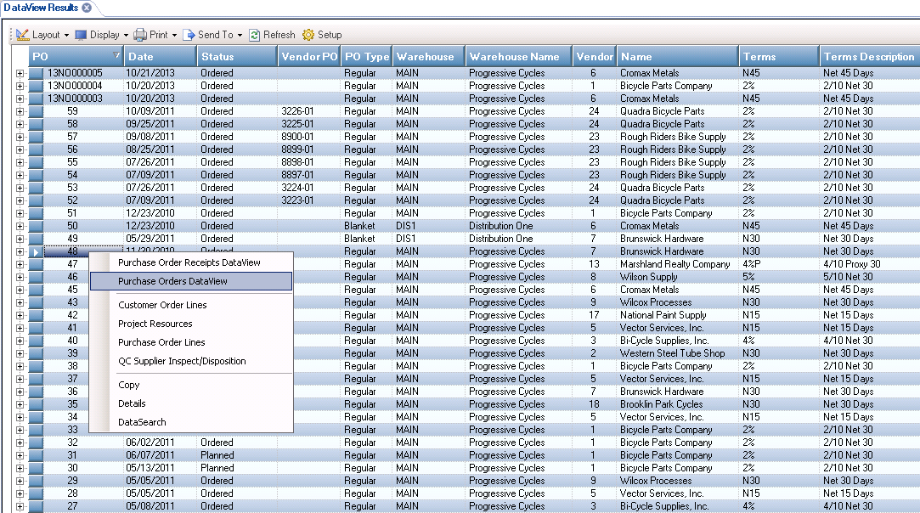The height and width of the screenshot is (513, 920).
Task: Expand row for PO 50
Action: [20, 226]
